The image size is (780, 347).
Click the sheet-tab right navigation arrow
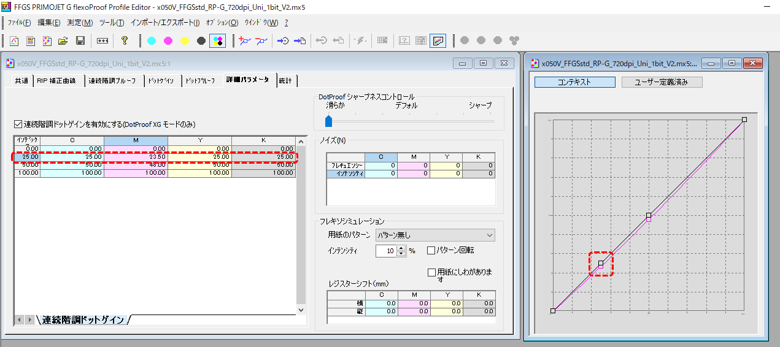coord(29,320)
